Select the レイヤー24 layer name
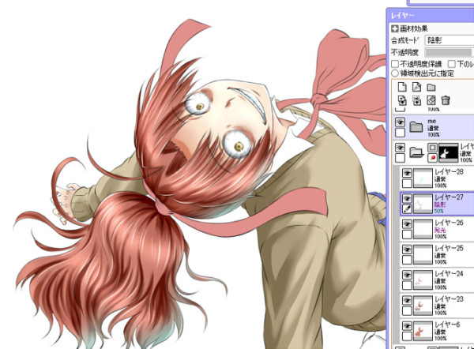 pos(449,273)
